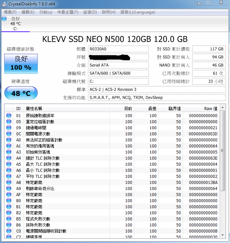This screenshot has width=230, height=243.
Task: Click the CrystalDiskInfo app icon in title bar
Action: coord(4,4)
